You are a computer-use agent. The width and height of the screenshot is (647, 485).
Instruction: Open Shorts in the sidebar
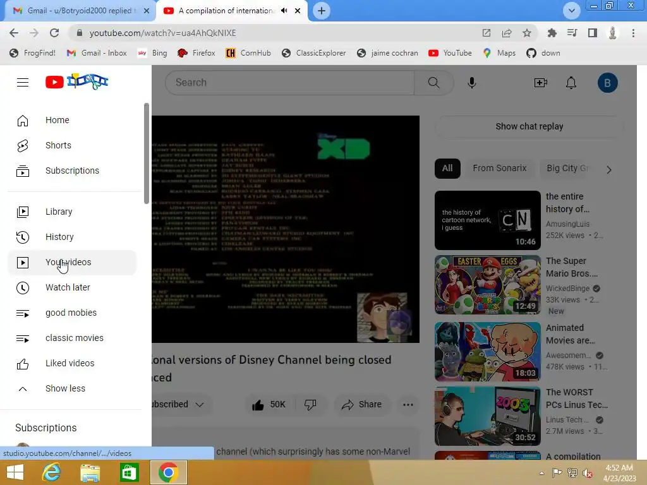tap(72, 145)
